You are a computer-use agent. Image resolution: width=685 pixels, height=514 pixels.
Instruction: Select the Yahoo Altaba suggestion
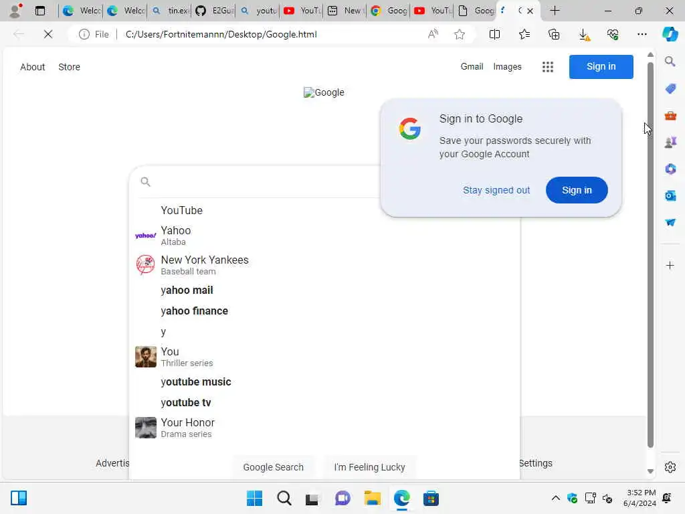pyautogui.click(x=324, y=236)
